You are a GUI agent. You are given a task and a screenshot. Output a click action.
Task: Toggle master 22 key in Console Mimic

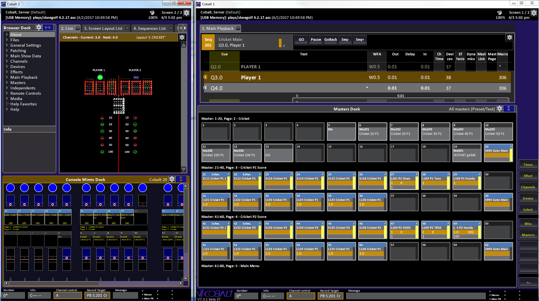[24, 188]
